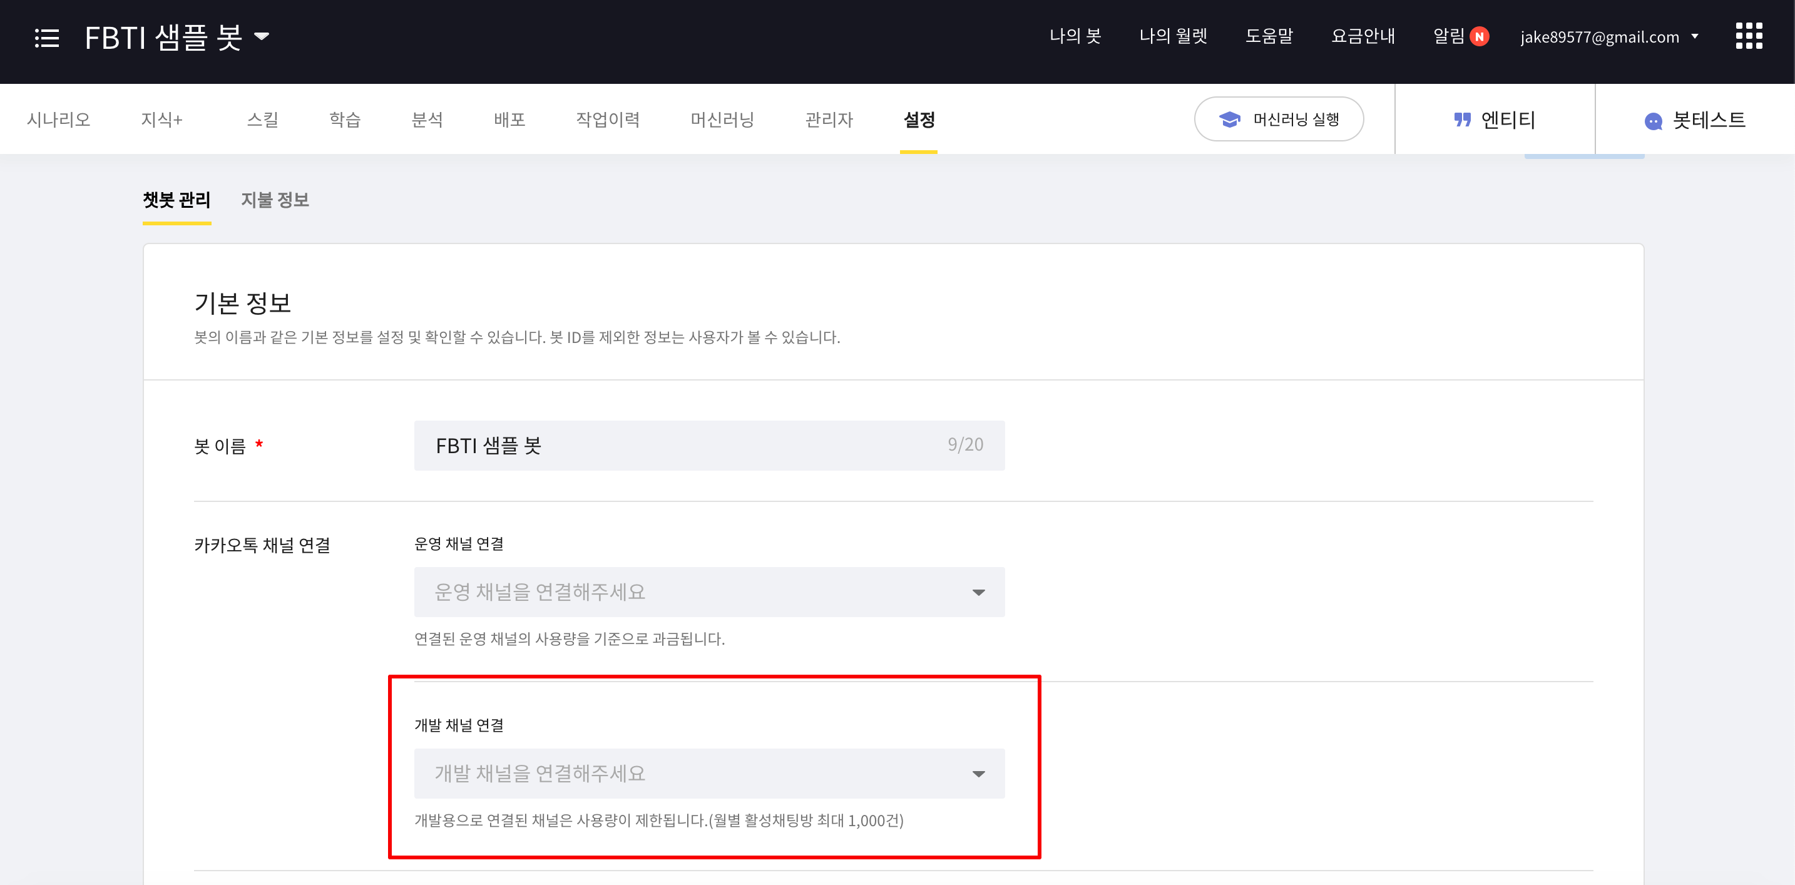
Task: Click the 개발용으로 연결된 채널 usage limit note
Action: [x=659, y=821]
